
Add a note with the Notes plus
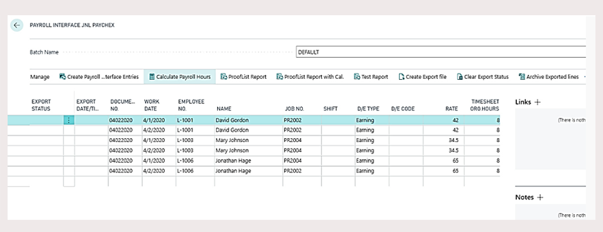540,197
